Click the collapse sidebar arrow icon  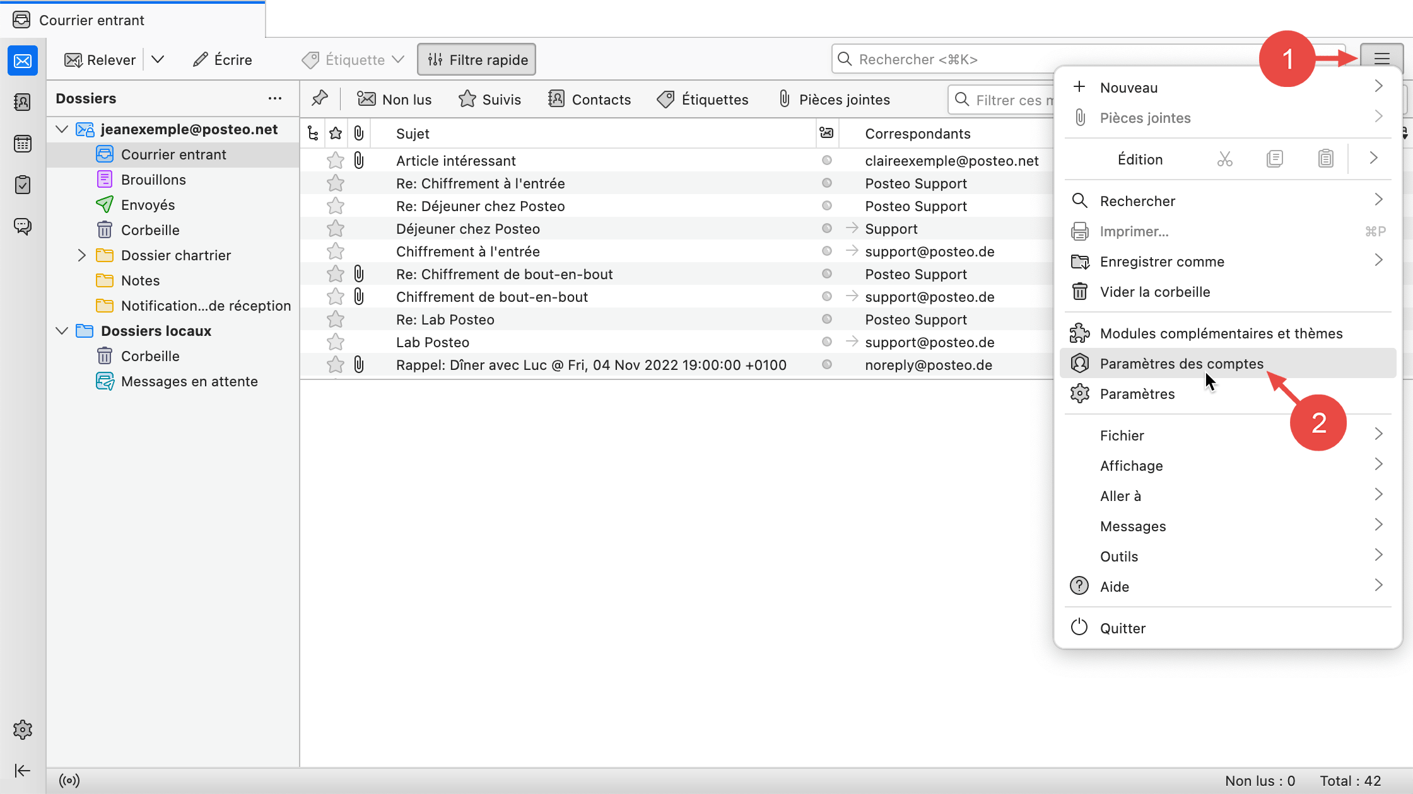(23, 771)
